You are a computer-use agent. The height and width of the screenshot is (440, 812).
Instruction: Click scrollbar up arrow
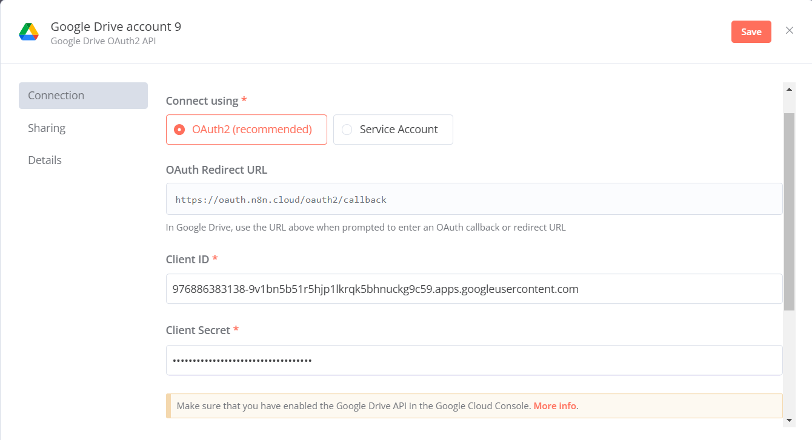789,89
